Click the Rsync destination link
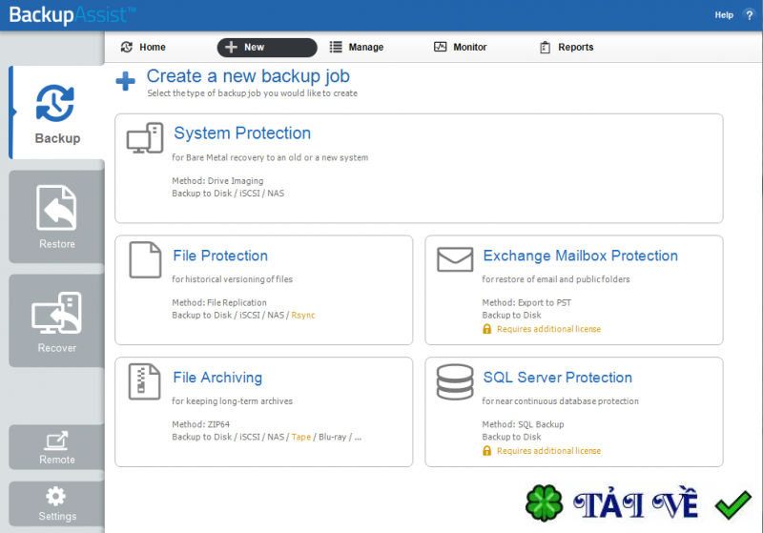This screenshot has height=533, width=763. click(302, 315)
